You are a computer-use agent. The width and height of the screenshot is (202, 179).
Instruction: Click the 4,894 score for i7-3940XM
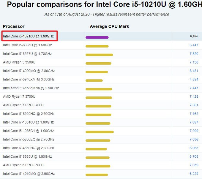tap(194, 80)
